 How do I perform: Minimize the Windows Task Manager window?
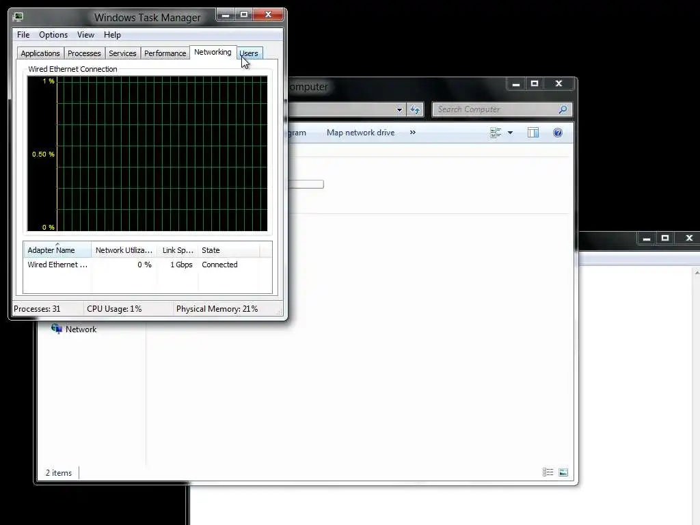point(226,15)
